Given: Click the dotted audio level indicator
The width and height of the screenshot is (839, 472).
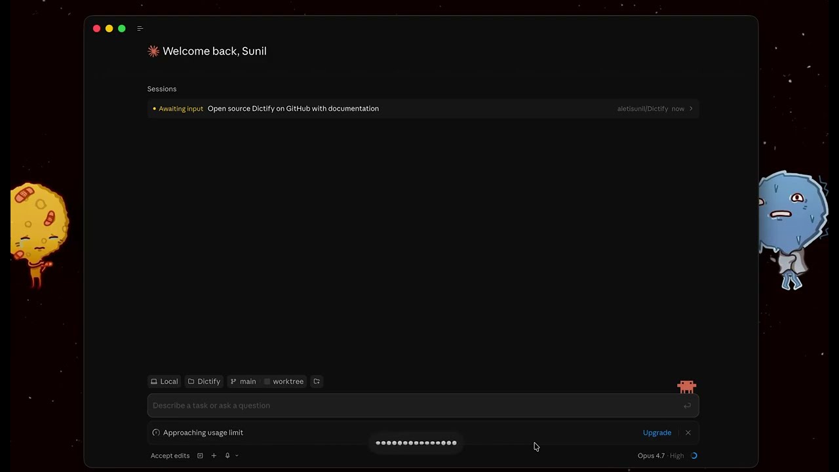Looking at the screenshot, I should click(x=416, y=443).
